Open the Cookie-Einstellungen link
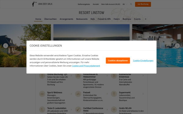This screenshot has height=114, width=183. click(x=143, y=60)
